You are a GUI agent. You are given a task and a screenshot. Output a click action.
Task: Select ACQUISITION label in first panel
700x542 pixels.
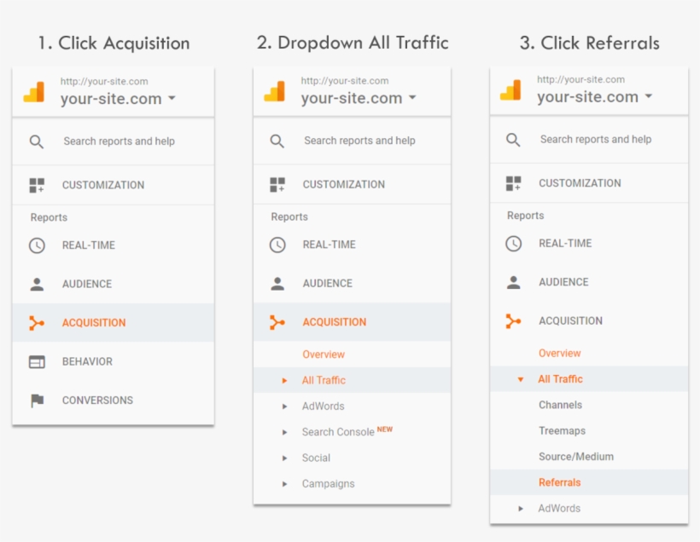pyautogui.click(x=94, y=323)
